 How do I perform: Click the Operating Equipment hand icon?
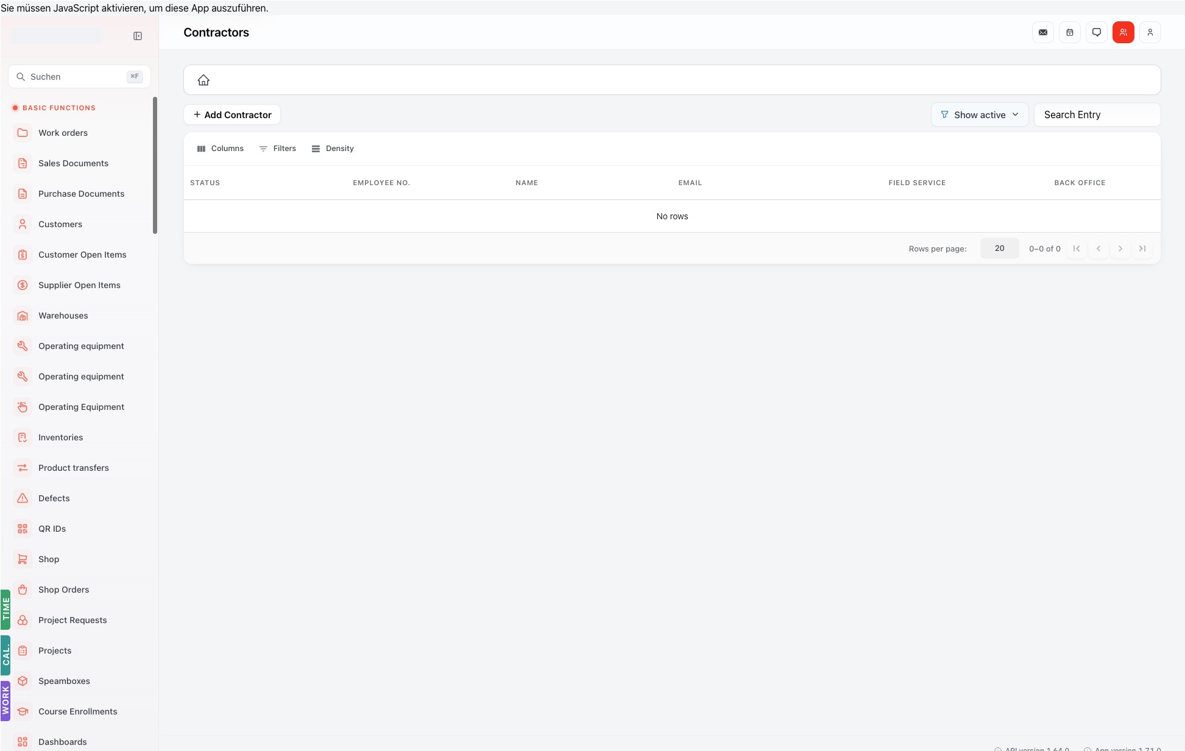point(23,407)
